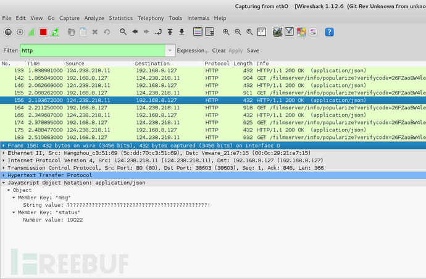Sort packets by Source column header
The height and width of the screenshot is (279, 426).
99,64
